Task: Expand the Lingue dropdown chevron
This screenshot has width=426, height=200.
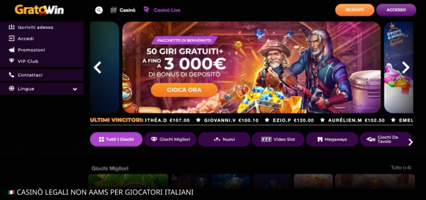Action: tap(75, 89)
